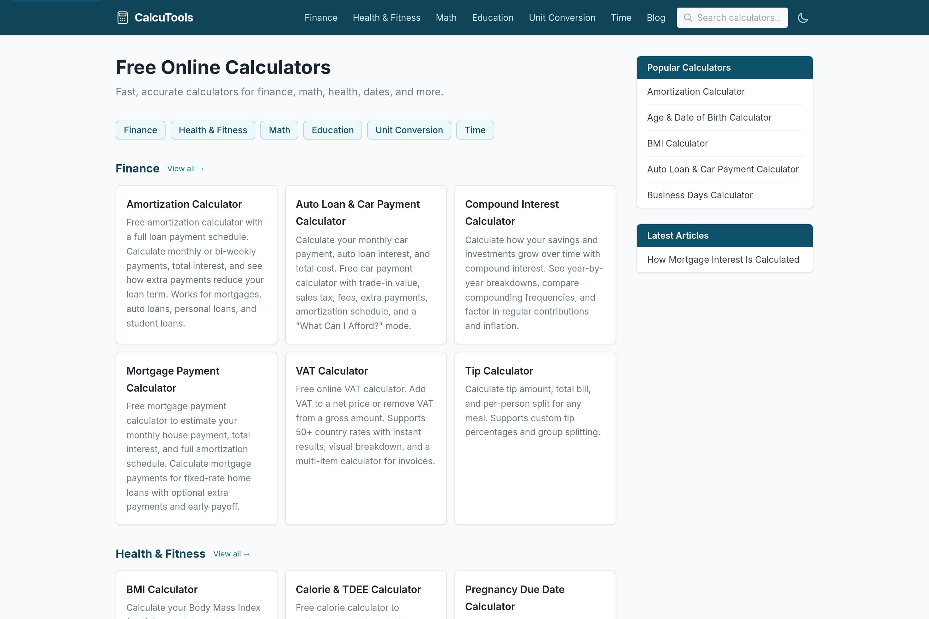Filter calculators by Education
Screen dimensions: 929x619
click(x=332, y=130)
